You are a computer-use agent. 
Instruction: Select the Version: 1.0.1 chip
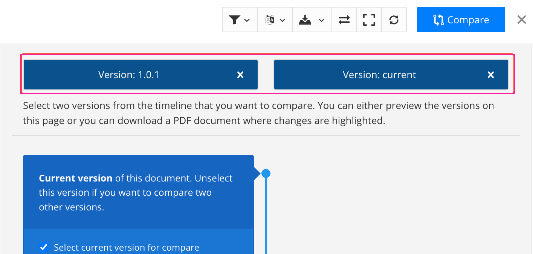pos(129,75)
